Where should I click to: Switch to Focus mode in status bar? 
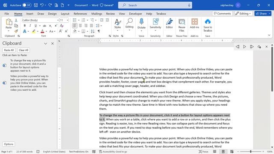pyautogui.click(x=204, y=151)
